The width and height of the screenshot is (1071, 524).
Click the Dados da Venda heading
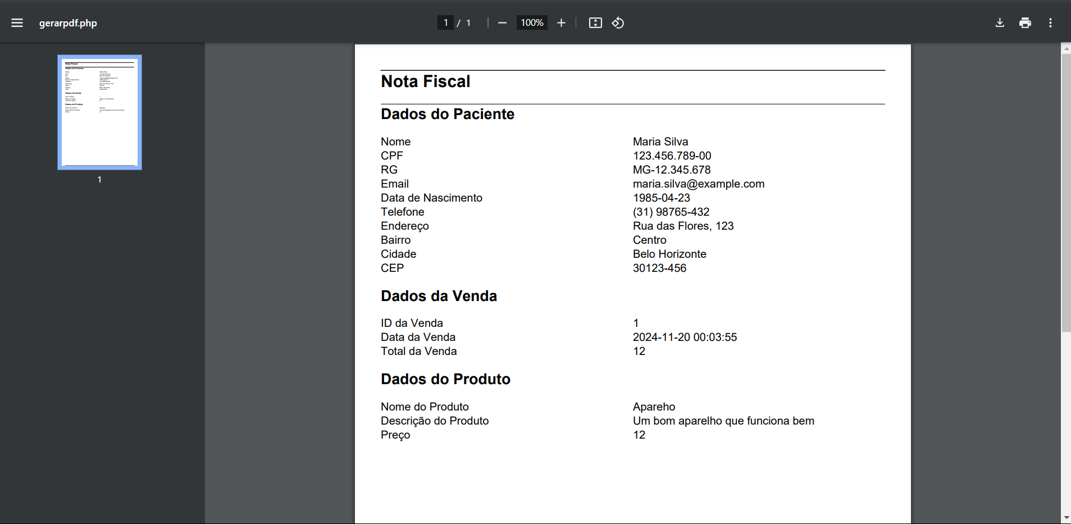[x=439, y=296]
